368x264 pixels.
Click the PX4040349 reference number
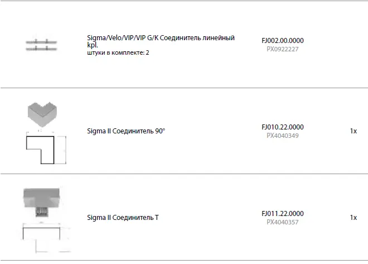282,136
